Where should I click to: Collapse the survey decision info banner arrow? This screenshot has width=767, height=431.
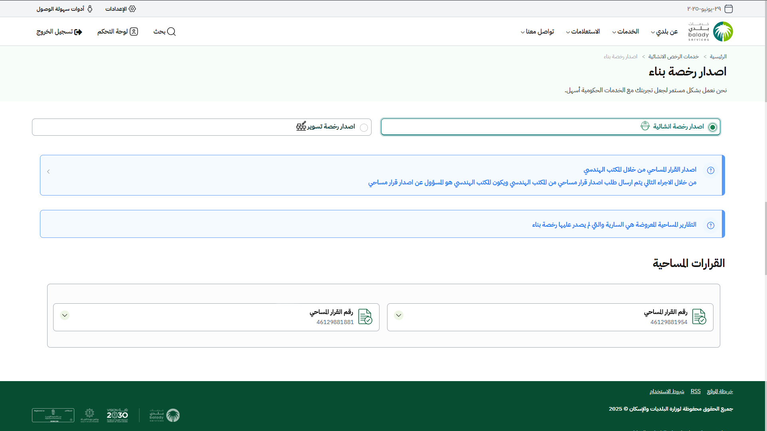(x=48, y=172)
